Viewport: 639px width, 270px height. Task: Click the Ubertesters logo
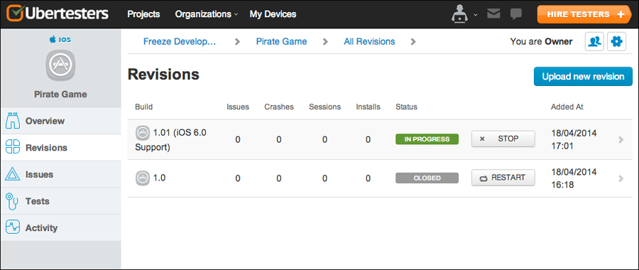[x=58, y=13]
